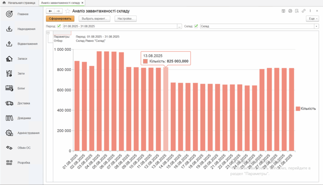
Task: Click the Сформировать button
Action: click(60, 19)
